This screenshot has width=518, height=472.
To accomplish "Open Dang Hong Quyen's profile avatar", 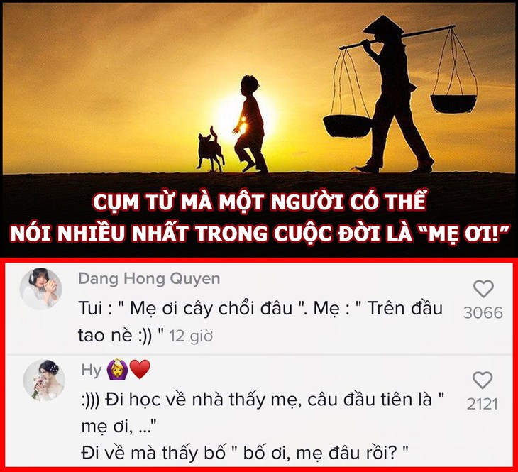I will (x=40, y=289).
